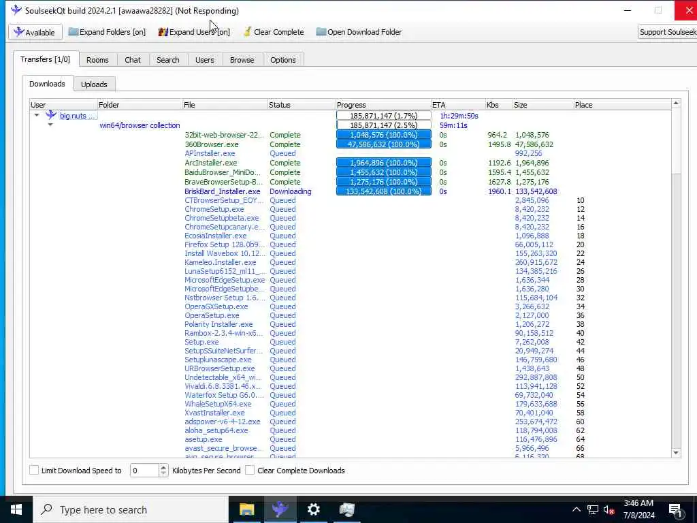Select the Uploads sub-tab

94,84
